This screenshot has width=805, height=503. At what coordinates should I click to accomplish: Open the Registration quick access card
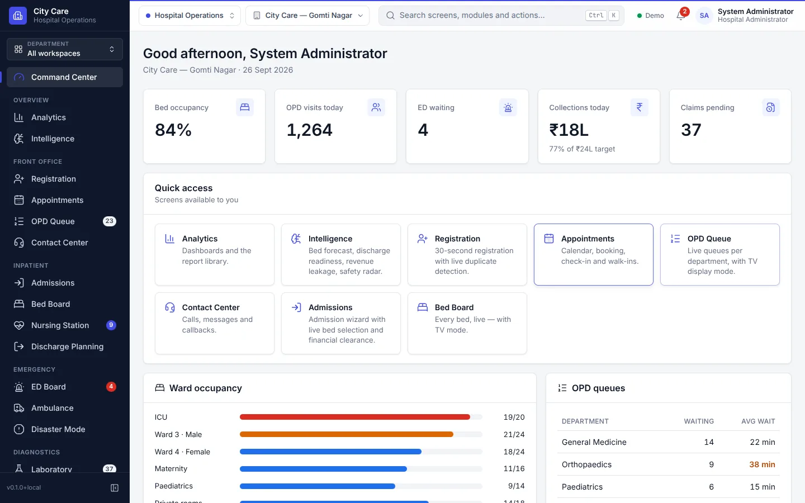(467, 255)
